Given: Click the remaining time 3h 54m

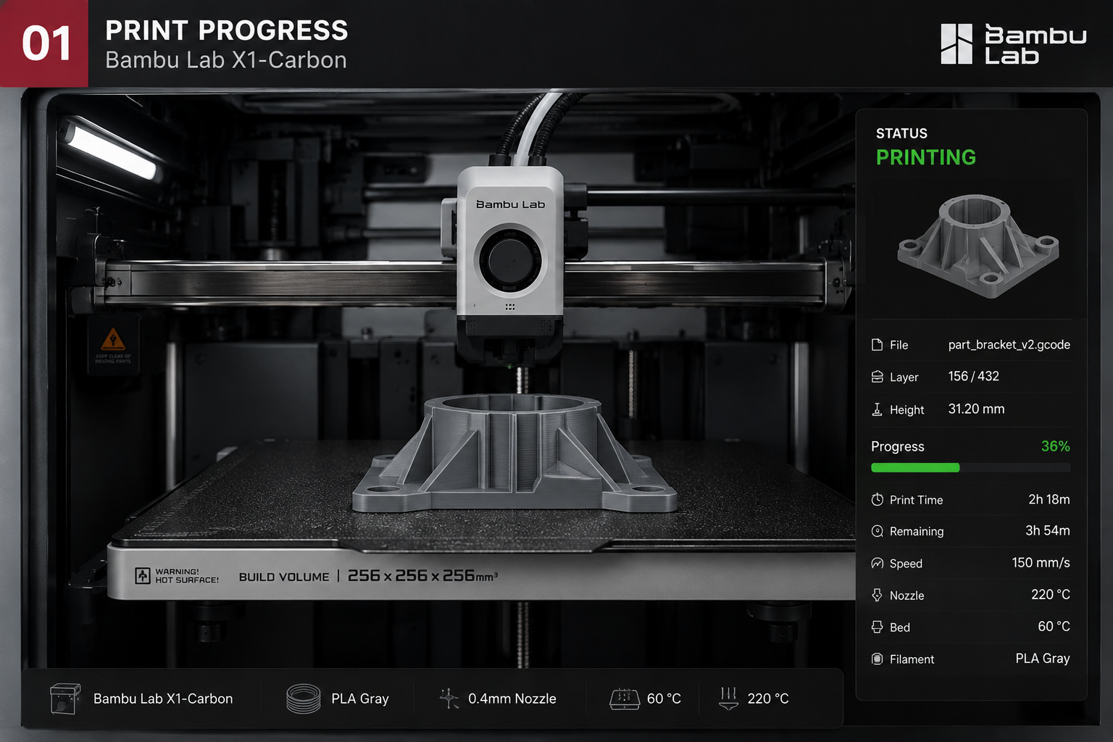Looking at the screenshot, I should point(1048,530).
